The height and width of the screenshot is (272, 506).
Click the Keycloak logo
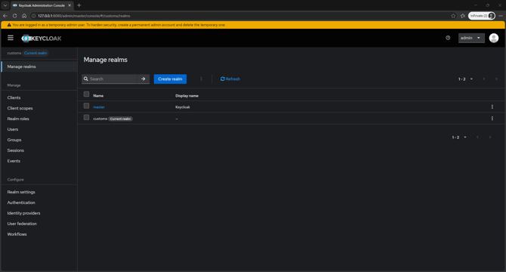coord(42,39)
